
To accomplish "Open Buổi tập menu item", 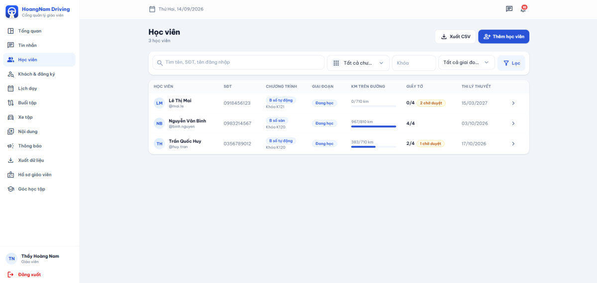I will pyautogui.click(x=39, y=103).
